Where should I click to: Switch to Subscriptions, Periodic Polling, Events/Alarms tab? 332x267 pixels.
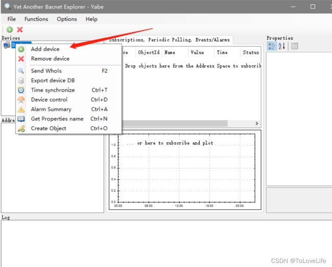[x=170, y=40]
